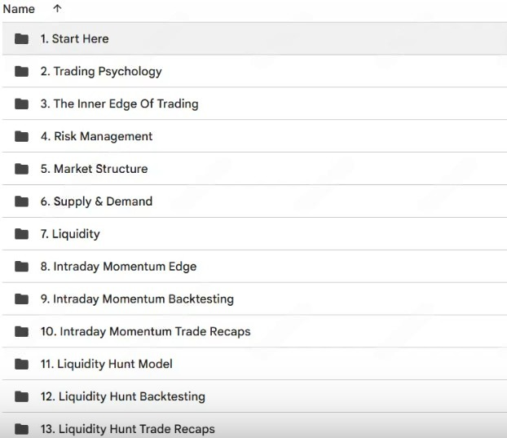Select the Trading Psychology folder icon
507x438 pixels.
[22, 71]
